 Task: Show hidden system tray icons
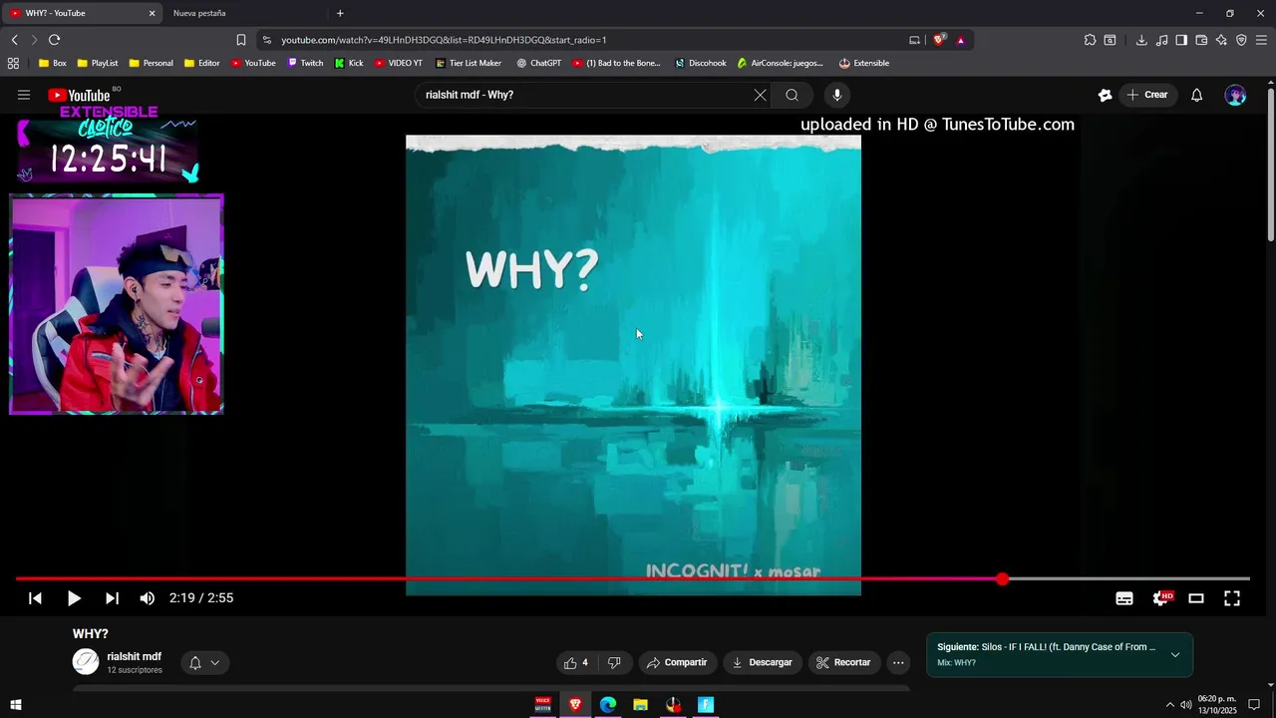(1170, 705)
